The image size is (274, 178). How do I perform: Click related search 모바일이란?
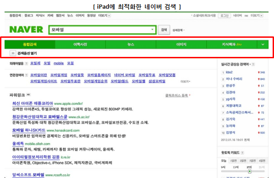click(x=39, y=75)
